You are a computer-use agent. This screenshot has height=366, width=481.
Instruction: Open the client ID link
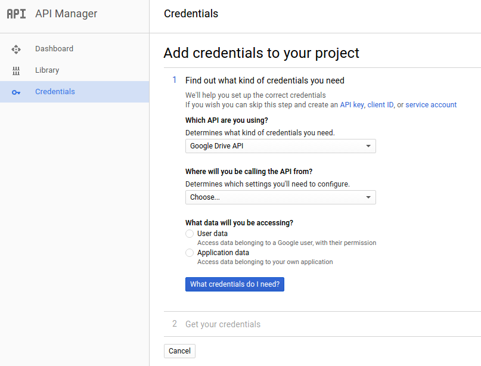coord(380,105)
